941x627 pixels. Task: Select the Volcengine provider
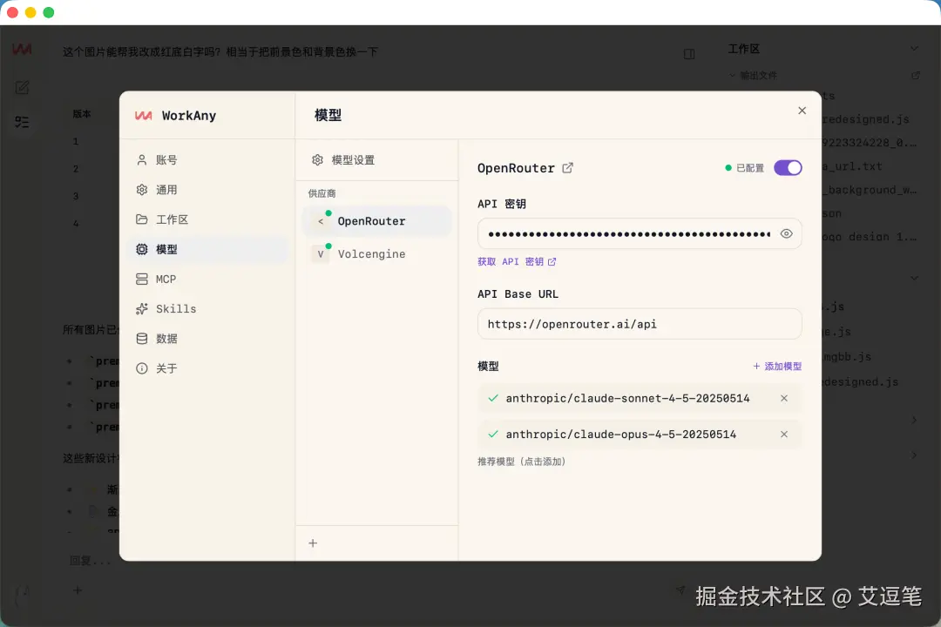point(376,253)
